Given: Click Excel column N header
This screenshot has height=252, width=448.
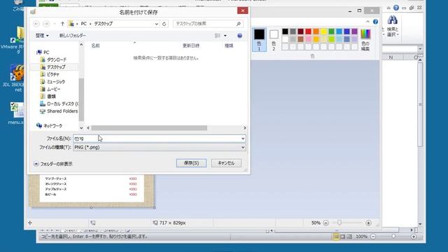Looking at the screenshot, I should pyautogui.click(x=391, y=57).
